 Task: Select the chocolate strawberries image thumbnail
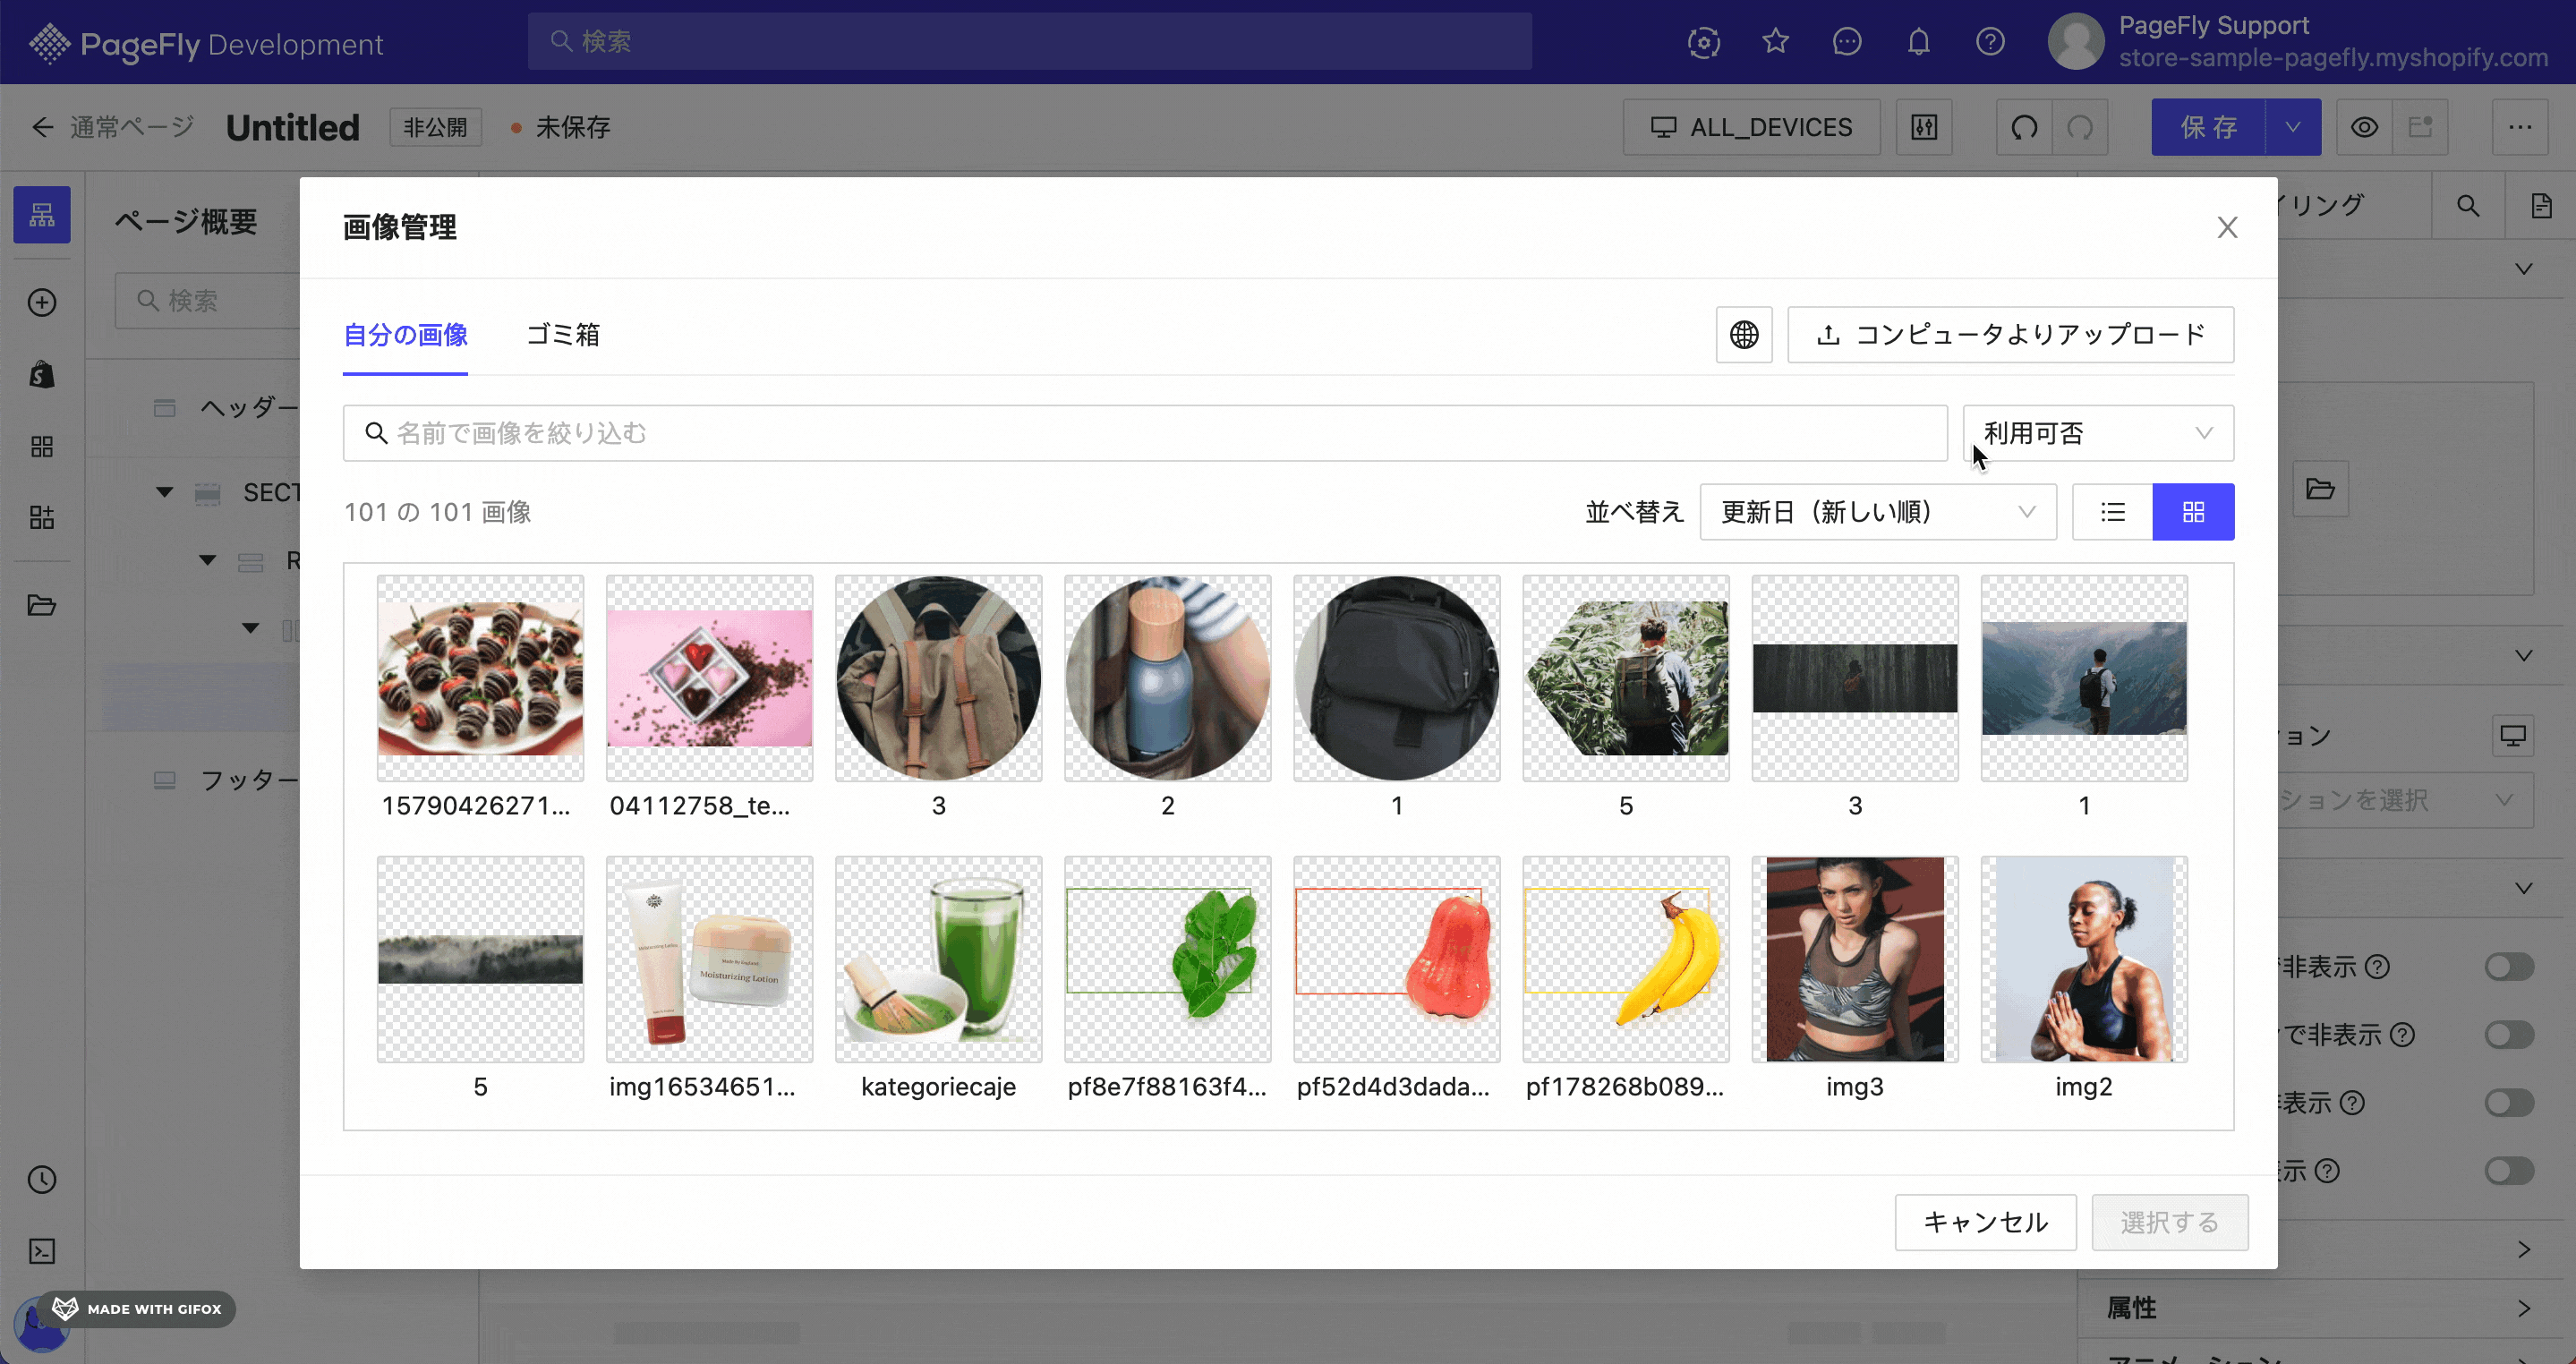(480, 678)
